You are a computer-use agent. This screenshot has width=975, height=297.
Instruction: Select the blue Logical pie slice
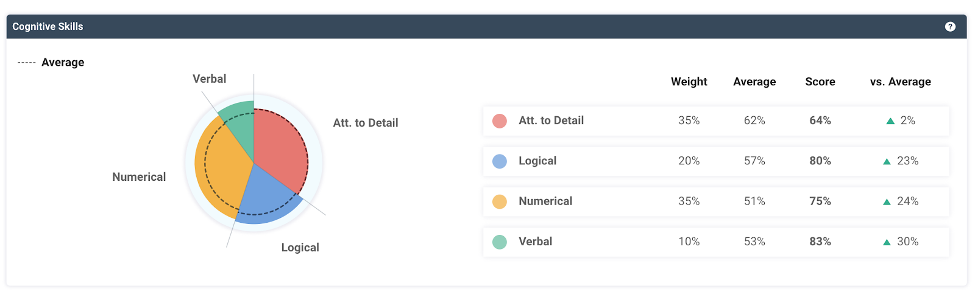pyautogui.click(x=268, y=198)
